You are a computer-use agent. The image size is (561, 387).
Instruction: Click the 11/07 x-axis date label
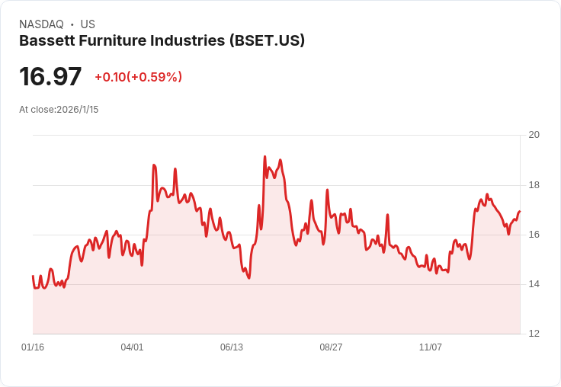(x=431, y=347)
